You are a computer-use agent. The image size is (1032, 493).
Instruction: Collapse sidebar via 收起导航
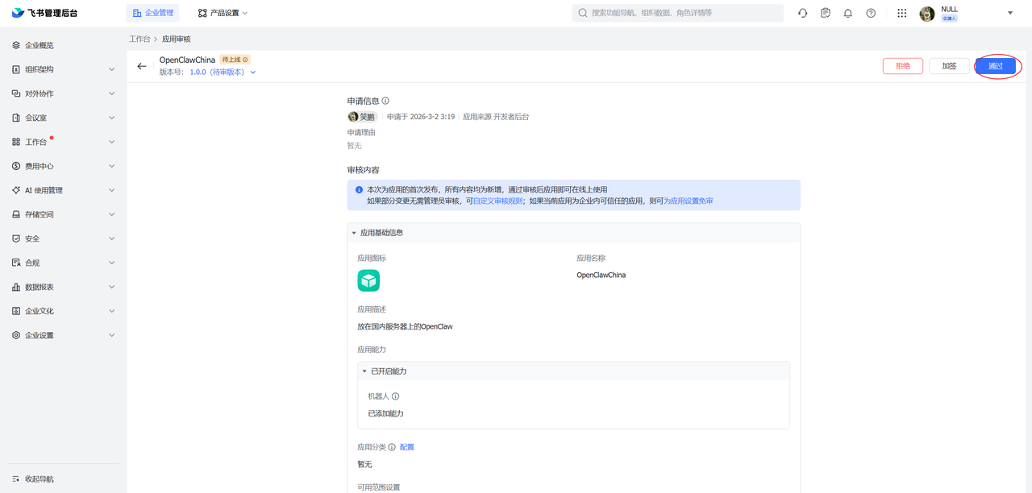(x=34, y=478)
